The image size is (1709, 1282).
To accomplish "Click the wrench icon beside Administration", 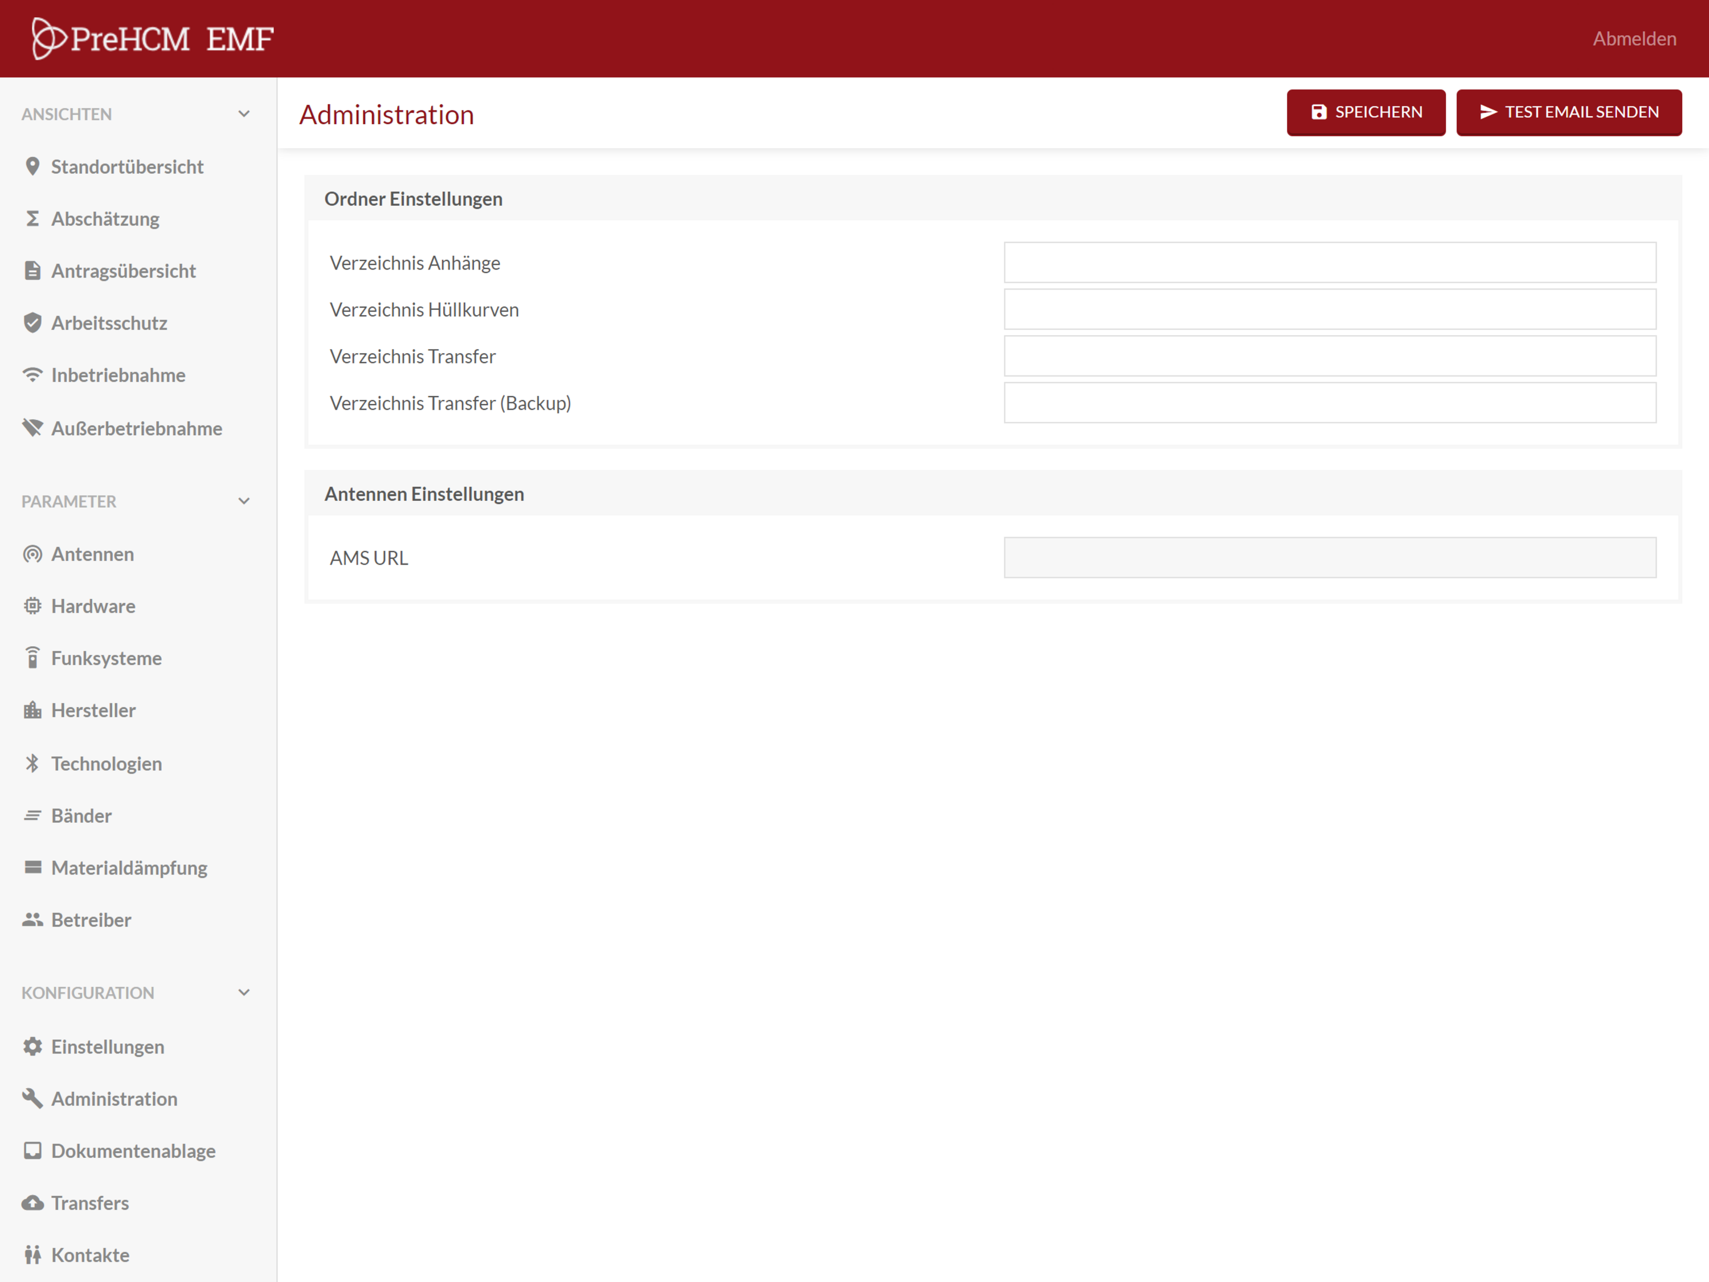I will click(x=32, y=1099).
